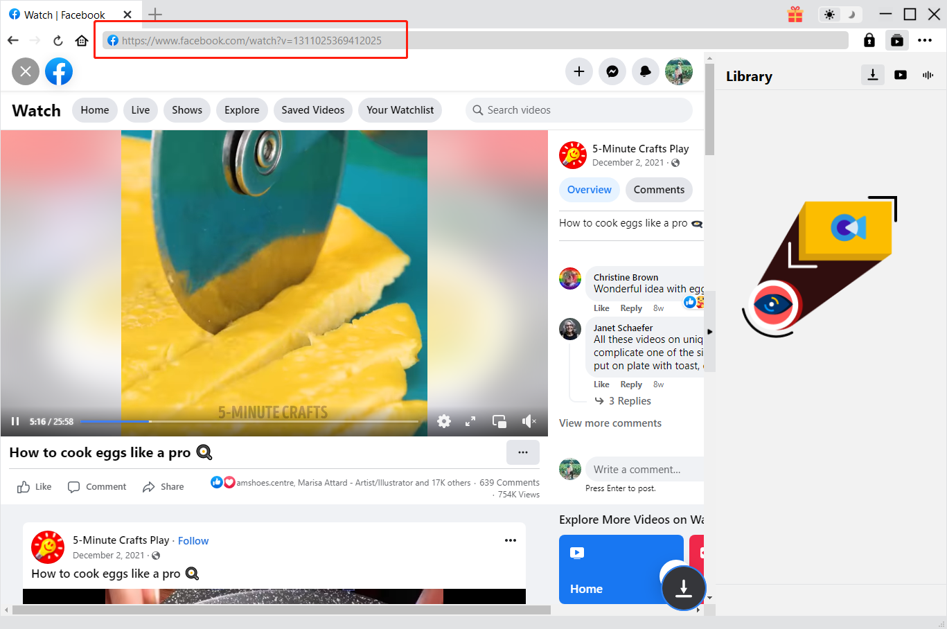Open the Downloading library tab icon
The height and width of the screenshot is (629, 947).
(x=872, y=75)
